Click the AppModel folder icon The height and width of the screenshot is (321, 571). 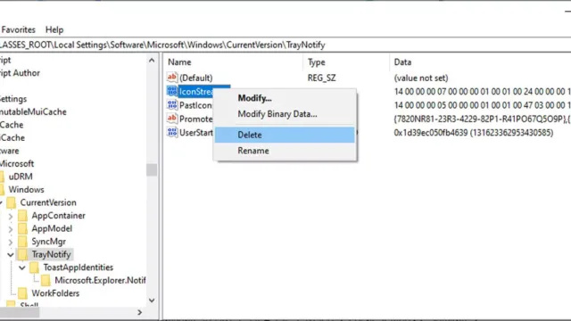(22, 229)
